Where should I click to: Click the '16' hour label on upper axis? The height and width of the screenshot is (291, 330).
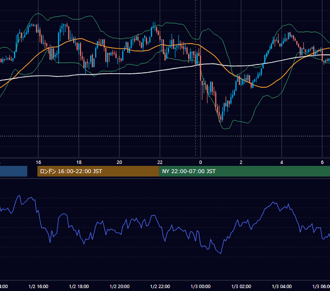click(x=38, y=162)
